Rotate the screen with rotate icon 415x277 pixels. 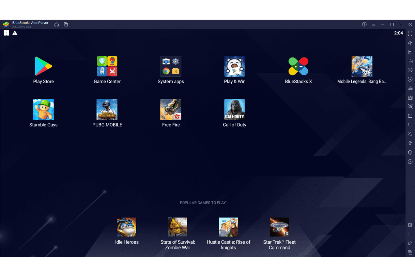[x=410, y=134]
